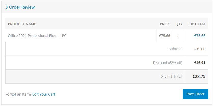Click the Grand Total label

point(171,76)
